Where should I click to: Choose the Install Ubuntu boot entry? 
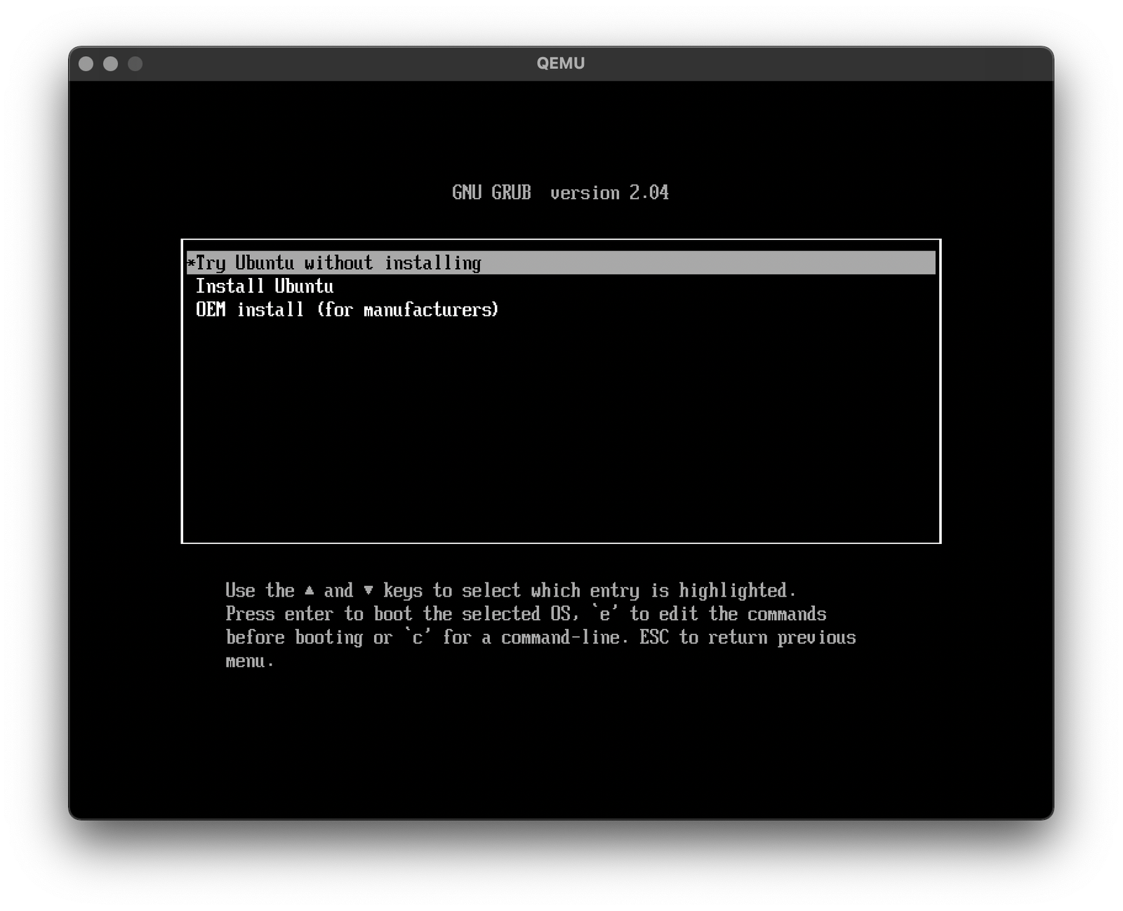click(x=265, y=286)
